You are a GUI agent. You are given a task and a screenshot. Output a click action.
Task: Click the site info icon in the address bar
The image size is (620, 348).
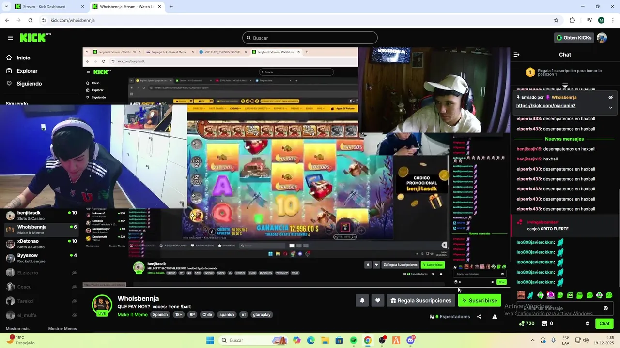click(x=44, y=20)
